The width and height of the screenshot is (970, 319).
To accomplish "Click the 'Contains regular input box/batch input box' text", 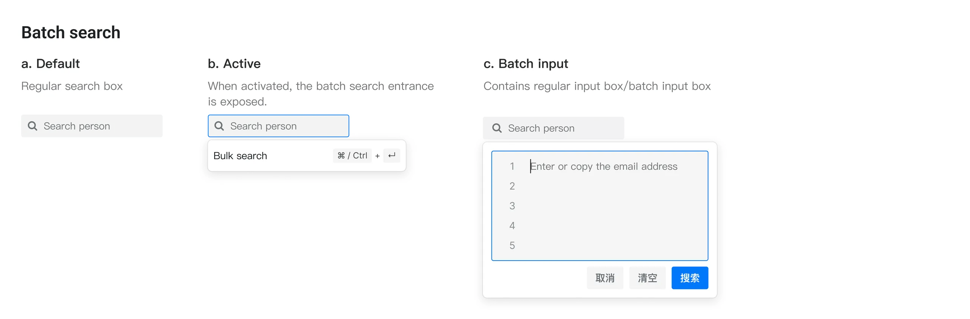I will [597, 86].
